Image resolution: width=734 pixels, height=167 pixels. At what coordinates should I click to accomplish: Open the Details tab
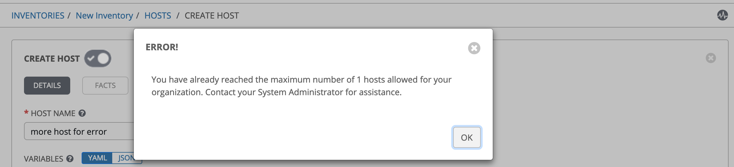click(x=47, y=86)
